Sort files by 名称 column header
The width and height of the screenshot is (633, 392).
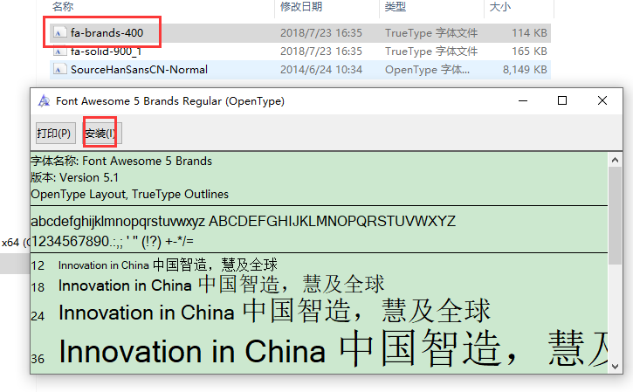click(x=63, y=7)
